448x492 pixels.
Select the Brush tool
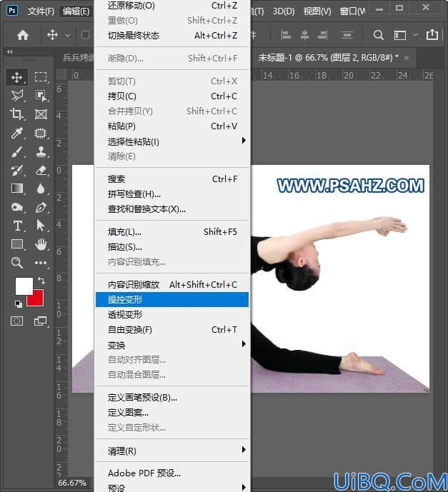[17, 151]
